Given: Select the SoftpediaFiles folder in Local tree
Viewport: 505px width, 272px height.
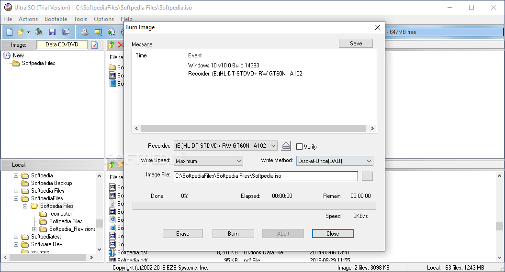Looking at the screenshot, I should 47,198.
